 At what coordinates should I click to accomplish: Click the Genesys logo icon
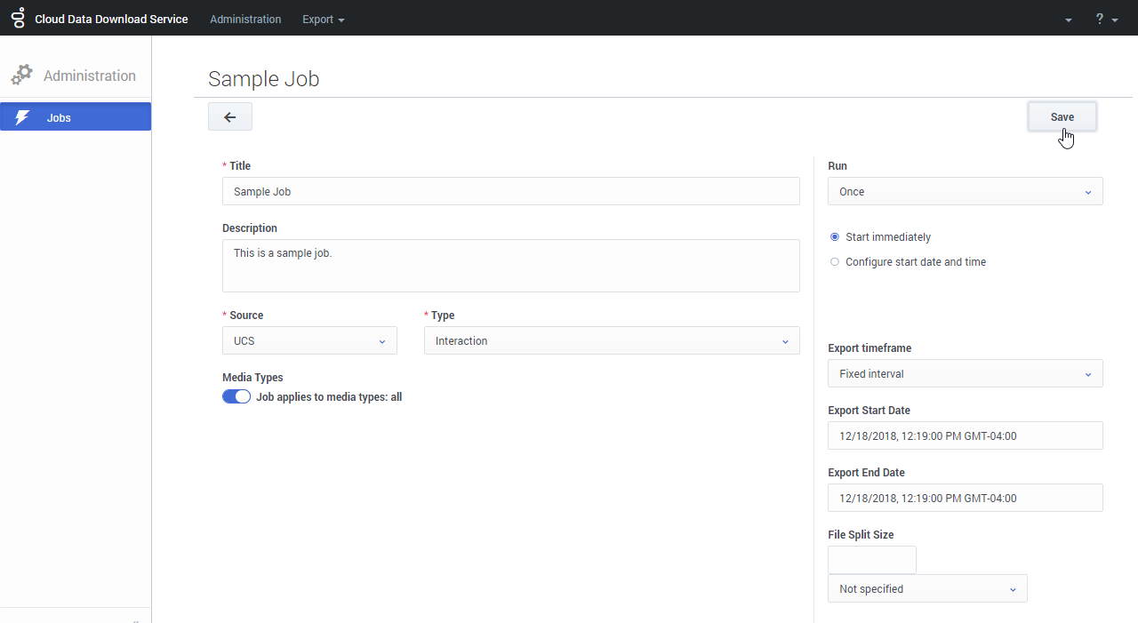pos(18,18)
